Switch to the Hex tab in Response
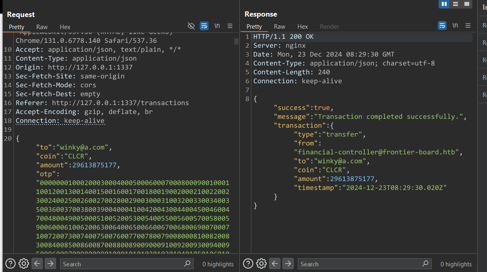Image resolution: width=487 pixels, height=272 pixels. click(x=303, y=26)
